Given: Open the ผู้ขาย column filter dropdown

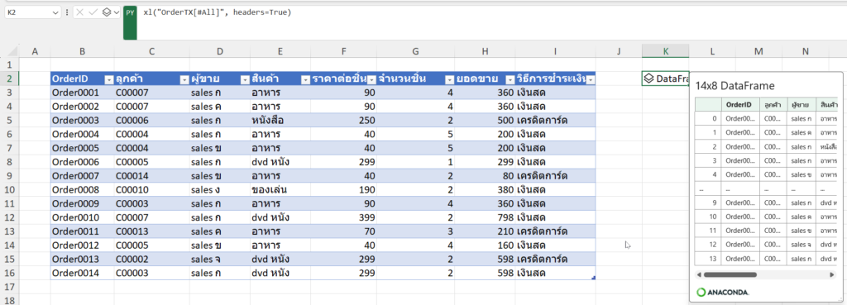Looking at the screenshot, I should [245, 79].
